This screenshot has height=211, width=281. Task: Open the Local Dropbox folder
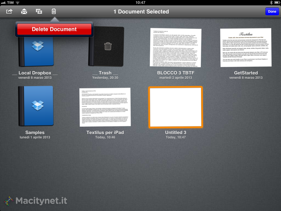(x=36, y=51)
